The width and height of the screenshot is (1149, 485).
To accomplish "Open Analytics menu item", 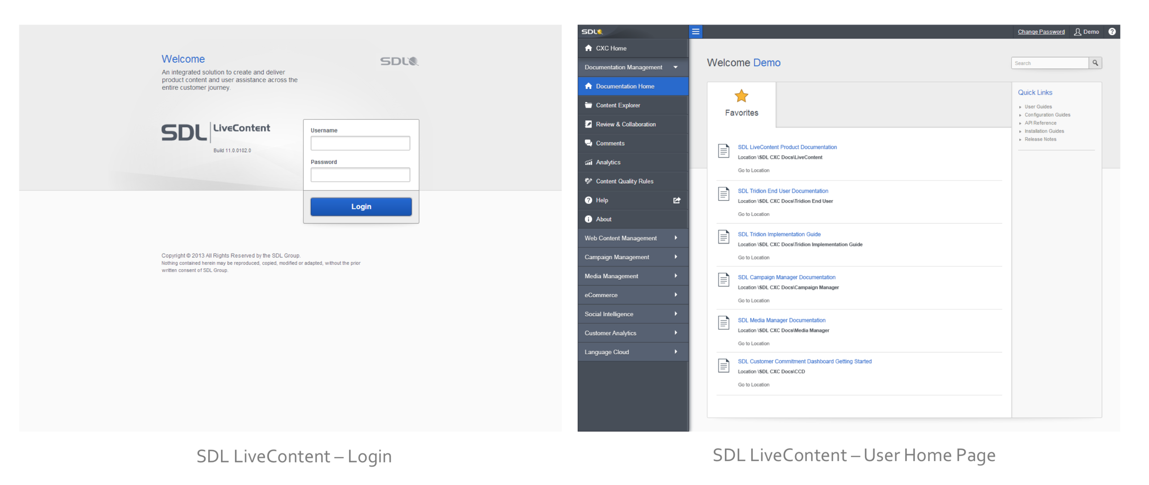I will click(632, 162).
